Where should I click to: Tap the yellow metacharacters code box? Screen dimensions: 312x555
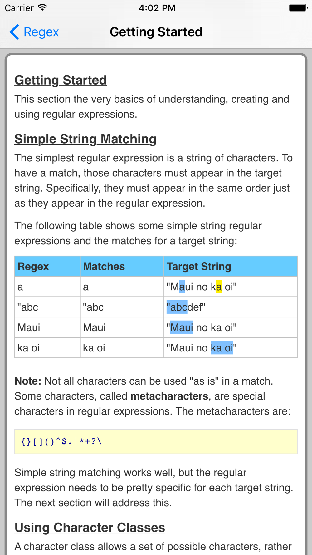point(156,441)
